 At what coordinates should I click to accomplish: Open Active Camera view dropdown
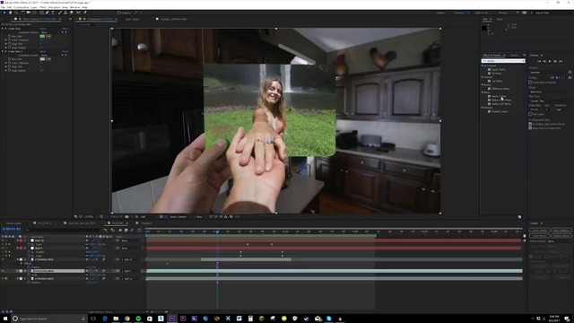[180, 217]
